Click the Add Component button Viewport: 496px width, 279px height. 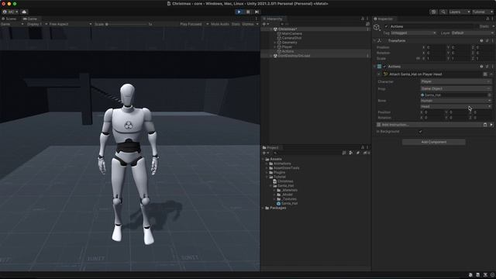(434, 142)
